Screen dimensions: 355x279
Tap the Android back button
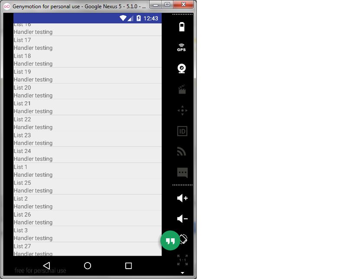pyautogui.click(x=47, y=266)
